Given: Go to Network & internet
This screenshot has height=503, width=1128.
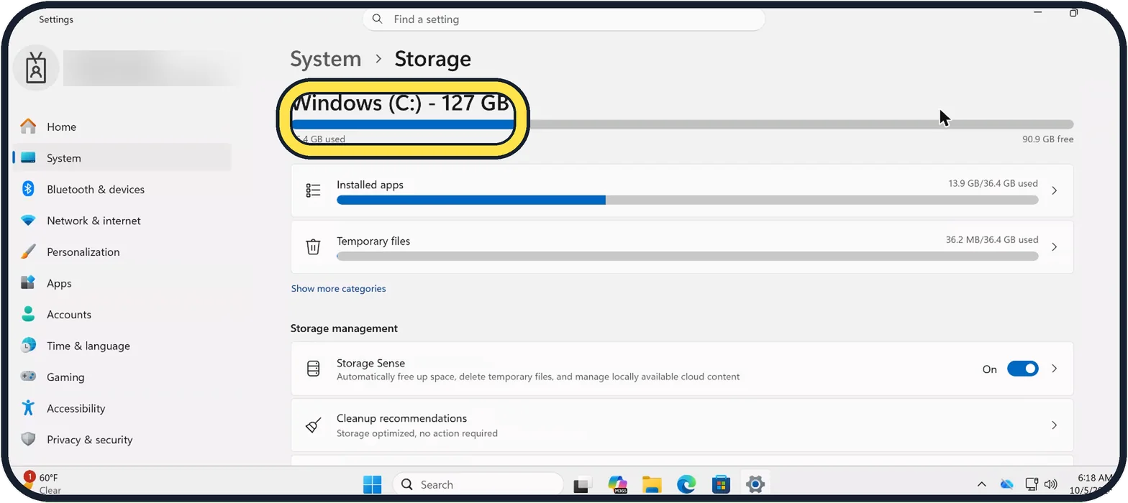Looking at the screenshot, I should click(122, 221).
